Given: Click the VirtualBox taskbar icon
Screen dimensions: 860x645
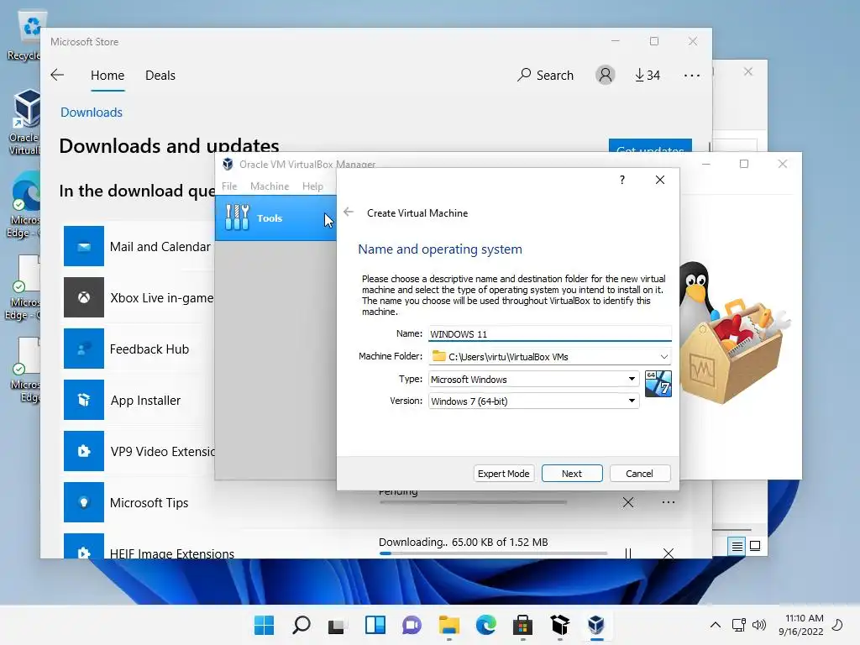Looking at the screenshot, I should (x=596, y=625).
